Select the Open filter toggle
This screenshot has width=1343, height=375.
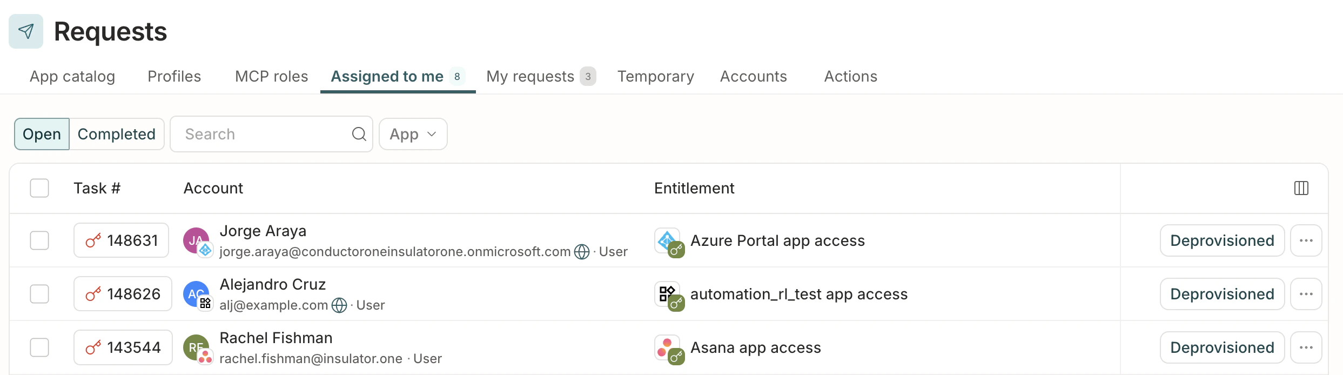coord(42,134)
